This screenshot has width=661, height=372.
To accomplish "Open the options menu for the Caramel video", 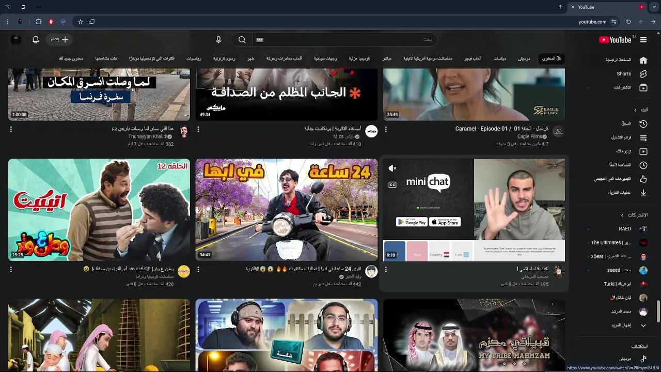I will (386, 129).
